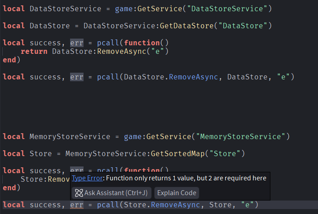
Task: Click GetDataStore method call text
Action: point(187,26)
